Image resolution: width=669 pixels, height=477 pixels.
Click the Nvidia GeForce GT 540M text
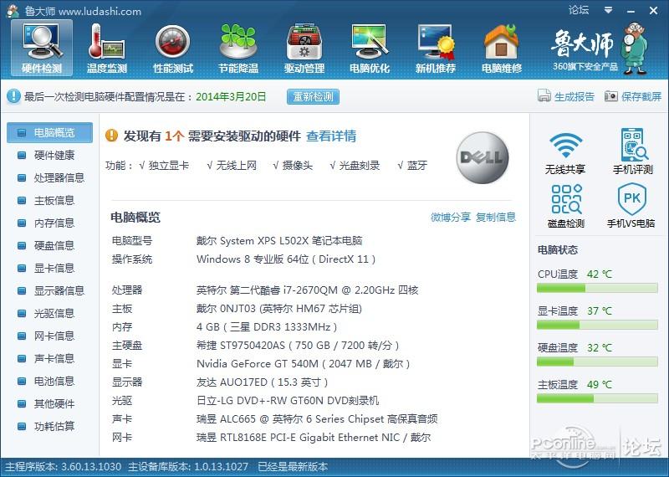tap(303, 364)
